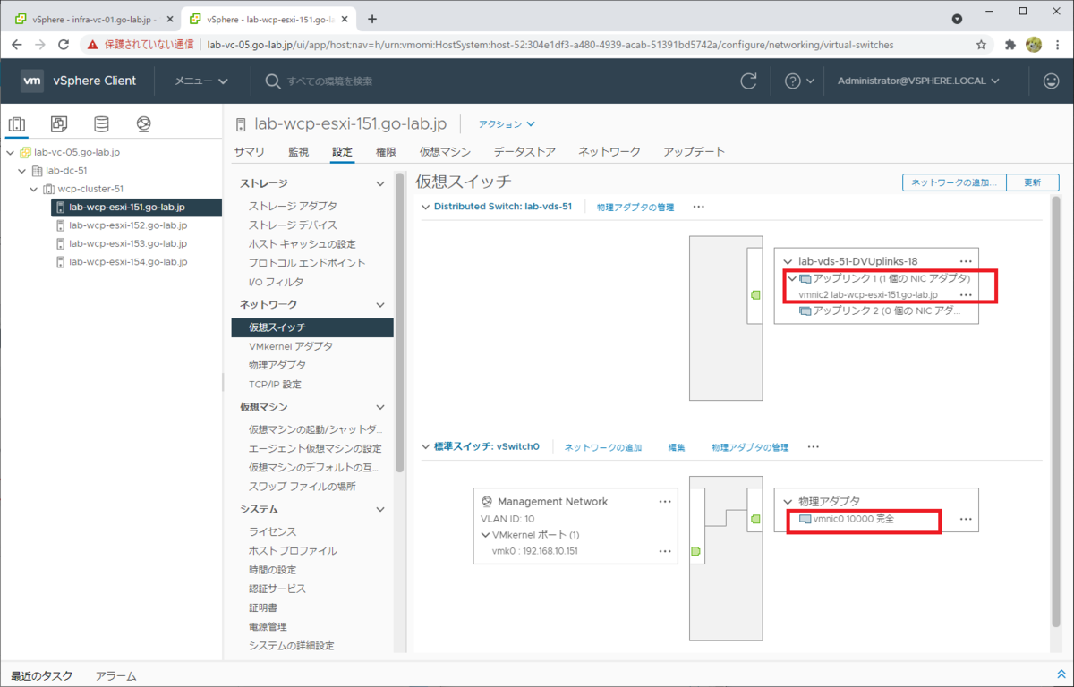Open the browser profile avatar
Image resolution: width=1074 pixels, height=687 pixels.
pos(1034,44)
